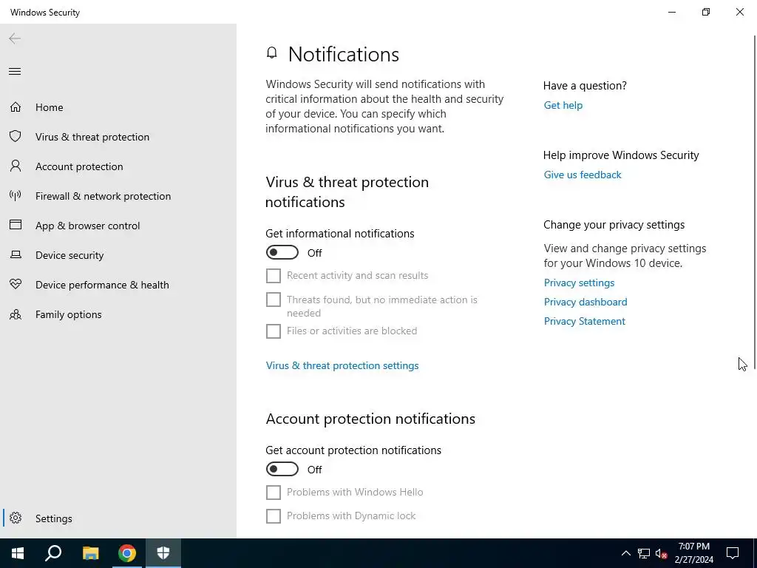Open Settings in the sidebar

point(118,518)
